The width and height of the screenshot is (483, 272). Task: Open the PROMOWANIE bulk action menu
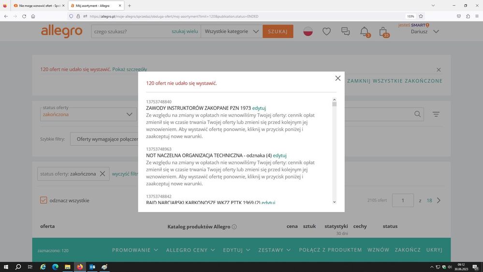135,250
